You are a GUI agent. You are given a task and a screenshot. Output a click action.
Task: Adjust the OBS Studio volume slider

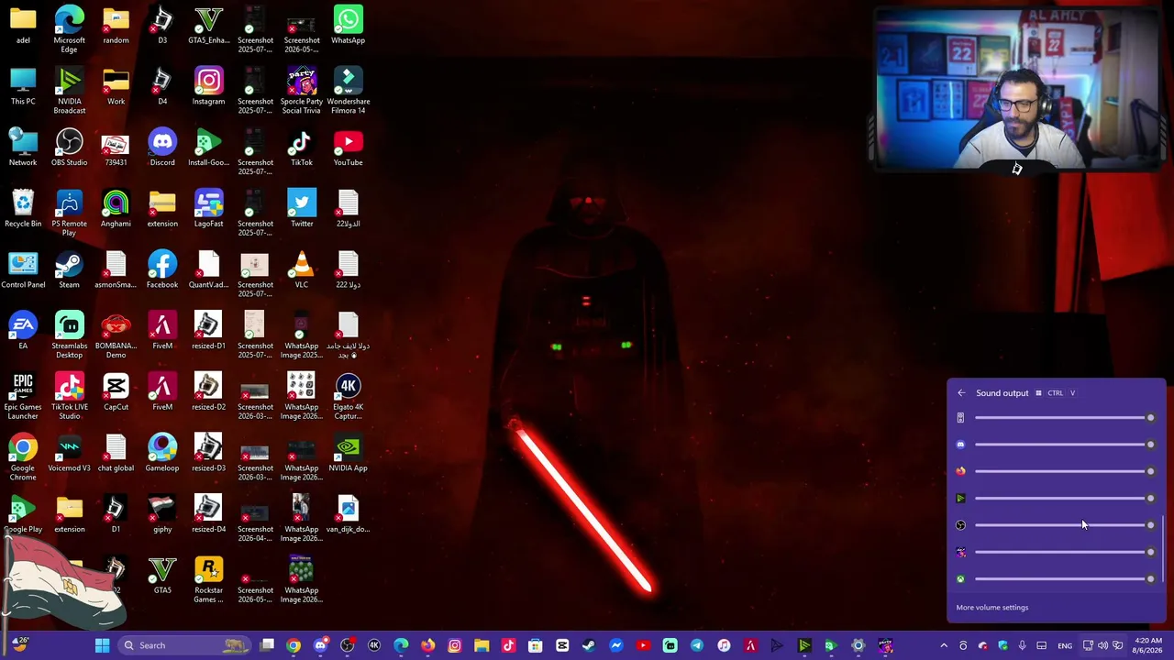[1064, 525]
